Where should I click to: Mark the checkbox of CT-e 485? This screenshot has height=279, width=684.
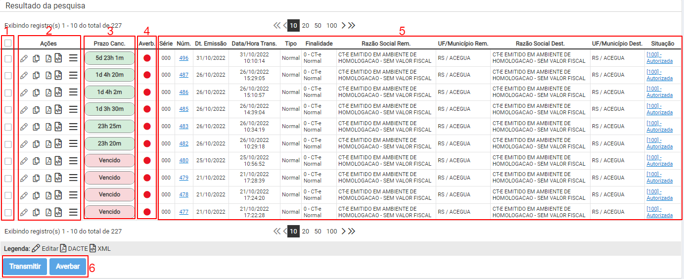(8, 110)
